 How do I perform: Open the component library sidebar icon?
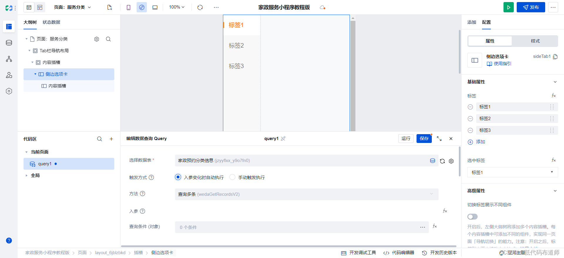(x=9, y=75)
